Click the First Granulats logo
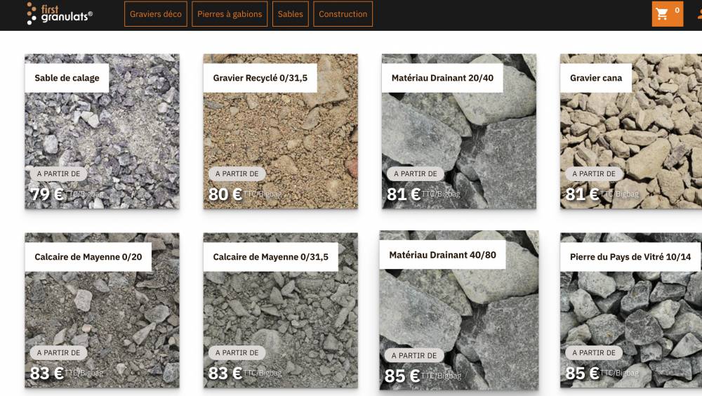The width and height of the screenshot is (702, 396). click(60, 13)
